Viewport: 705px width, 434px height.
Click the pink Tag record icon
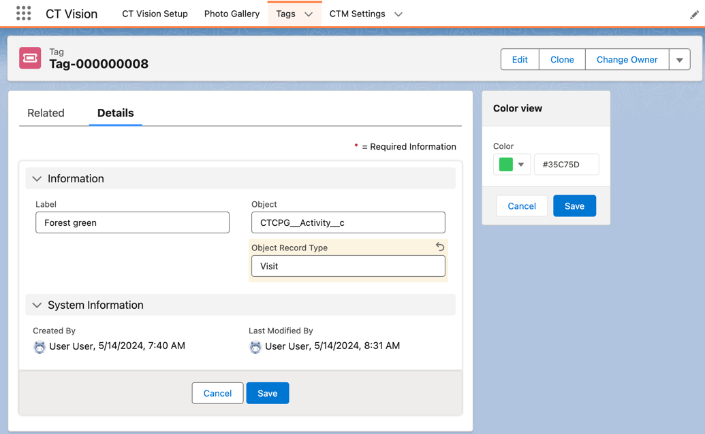(30, 59)
